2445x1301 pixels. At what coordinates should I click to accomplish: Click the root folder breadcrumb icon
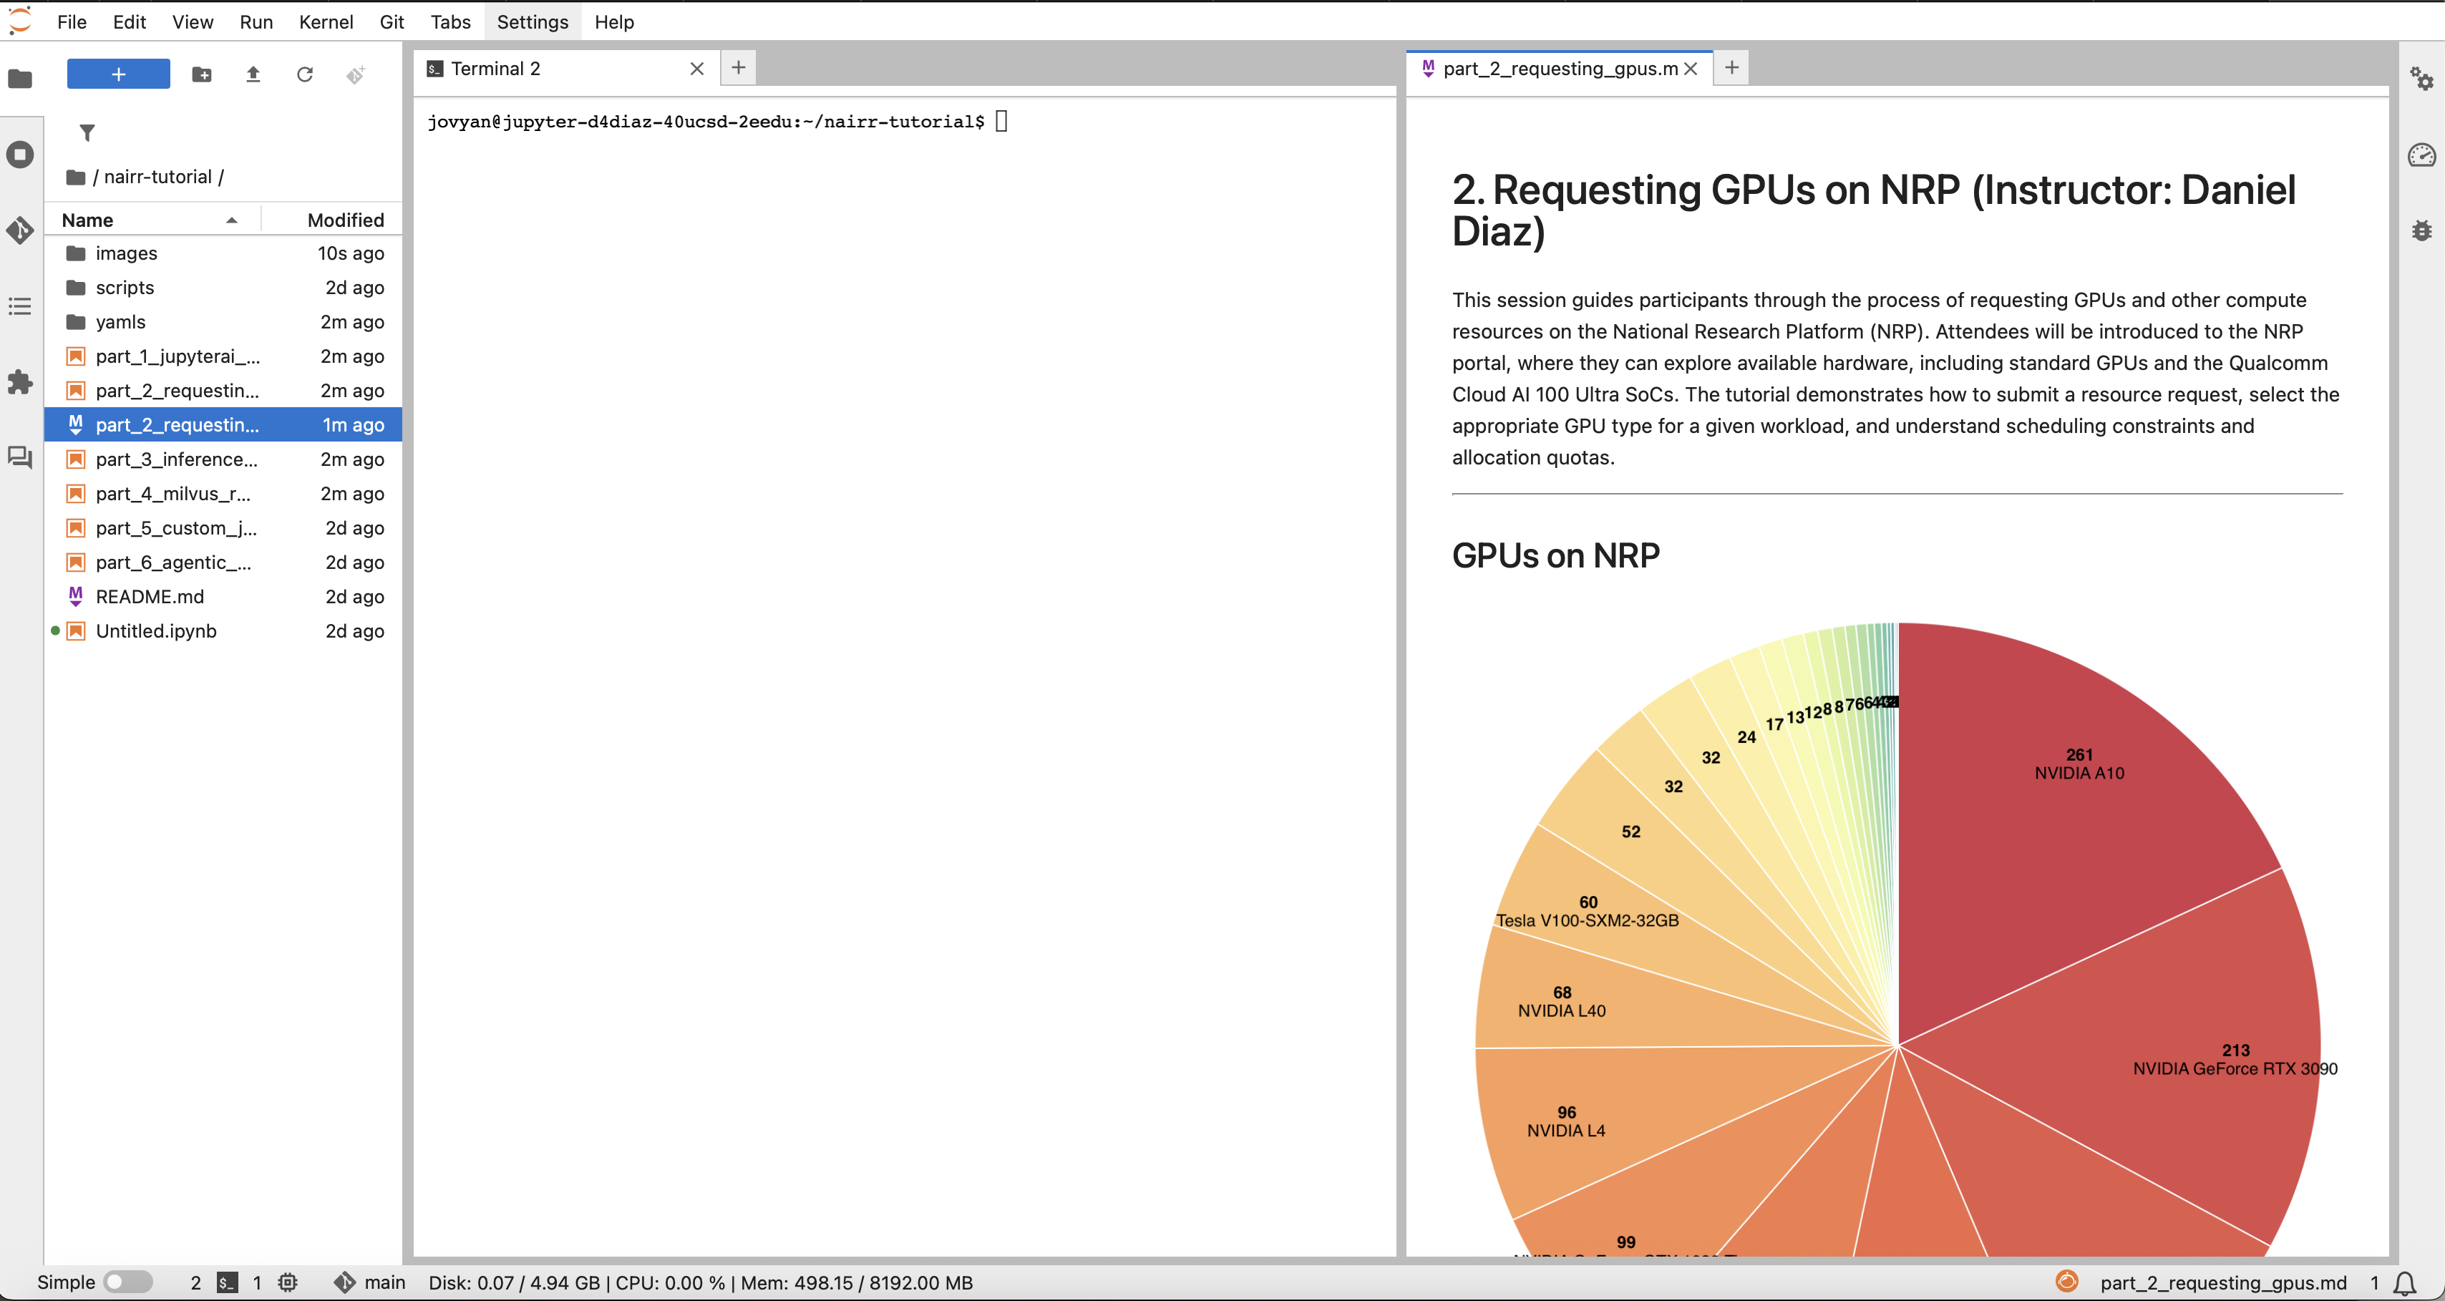[x=76, y=177]
